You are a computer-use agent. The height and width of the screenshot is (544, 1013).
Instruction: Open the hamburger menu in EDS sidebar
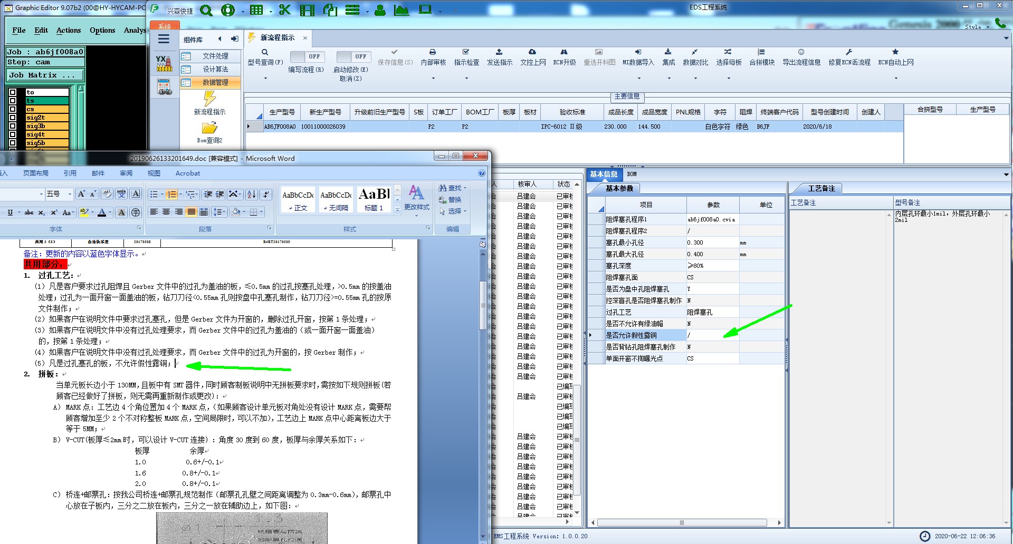pyautogui.click(x=164, y=39)
